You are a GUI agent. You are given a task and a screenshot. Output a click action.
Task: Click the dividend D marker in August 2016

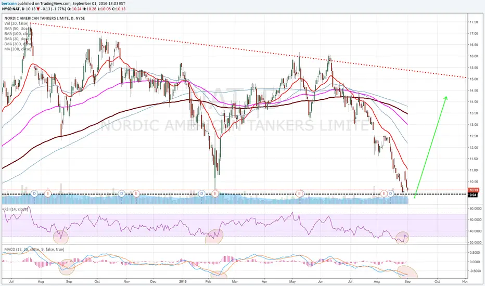point(391,194)
